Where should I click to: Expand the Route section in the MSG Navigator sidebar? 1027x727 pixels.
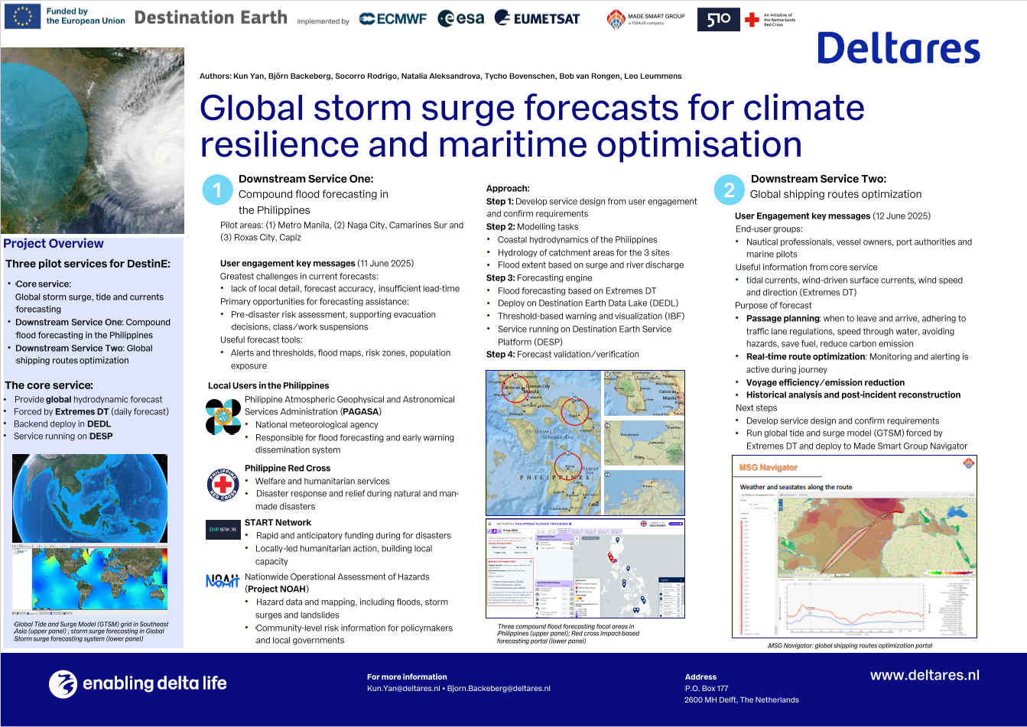coord(759,501)
